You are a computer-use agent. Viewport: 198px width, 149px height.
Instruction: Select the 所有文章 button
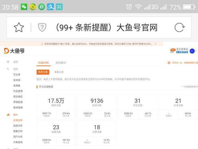coord(43,72)
